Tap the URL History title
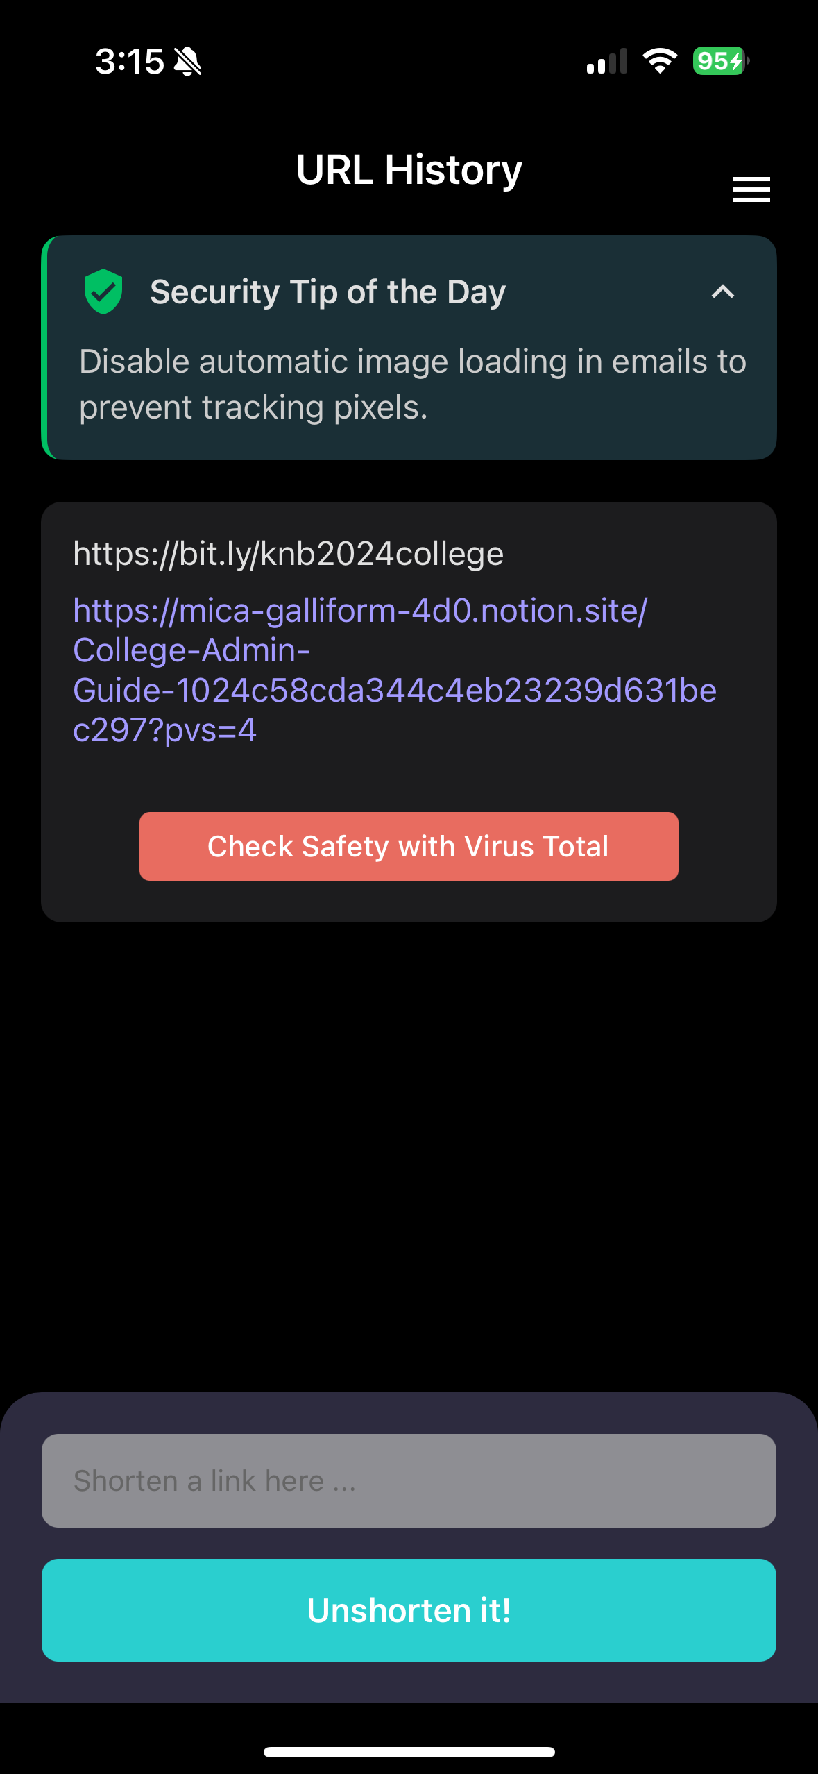 tap(409, 169)
